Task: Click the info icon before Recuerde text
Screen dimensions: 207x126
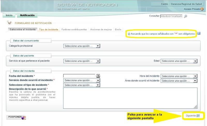Action: click(x=129, y=34)
